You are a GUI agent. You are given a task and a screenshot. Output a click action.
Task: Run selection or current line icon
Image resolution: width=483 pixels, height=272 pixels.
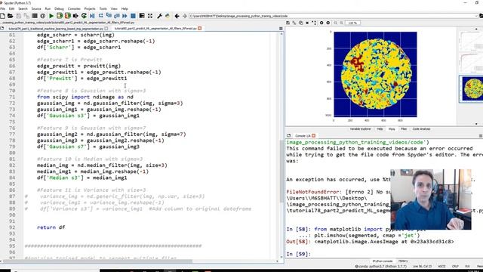(x=75, y=16)
